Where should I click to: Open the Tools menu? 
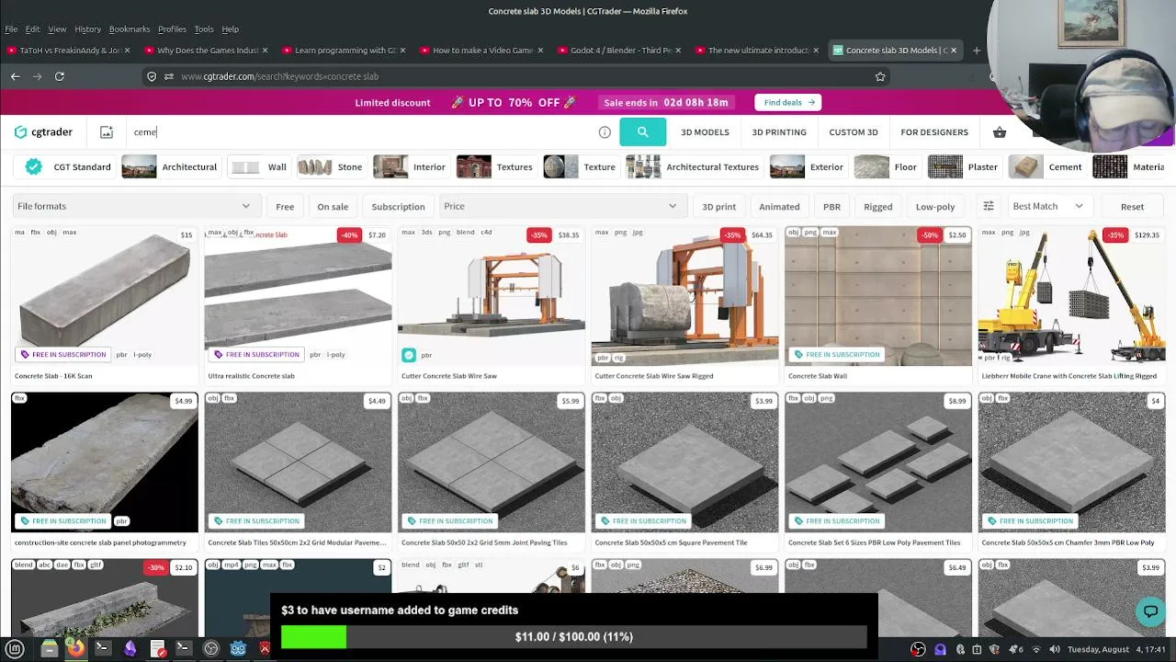click(x=204, y=29)
